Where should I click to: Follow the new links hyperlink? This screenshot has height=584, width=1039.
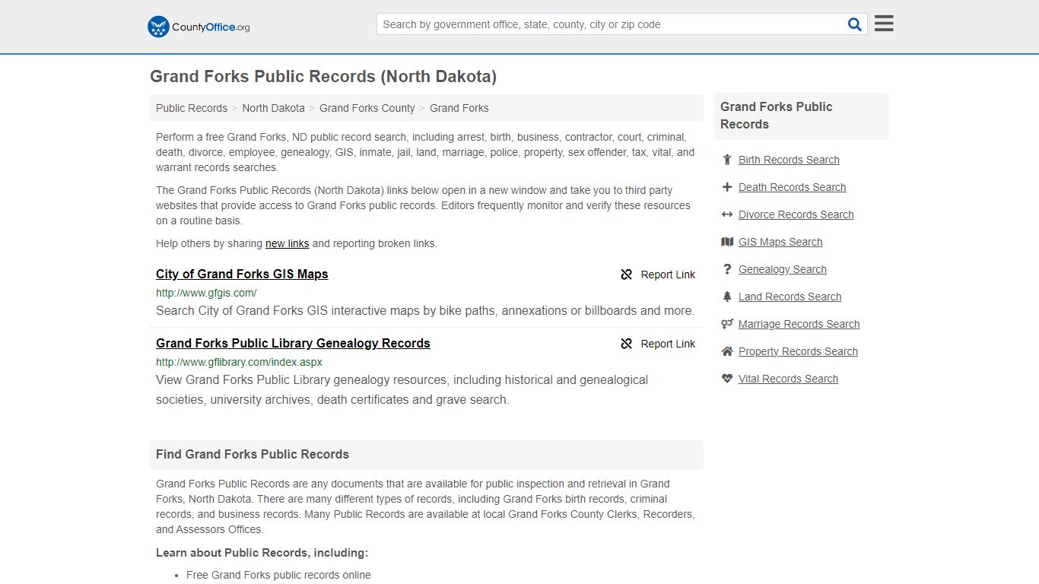[x=287, y=243]
